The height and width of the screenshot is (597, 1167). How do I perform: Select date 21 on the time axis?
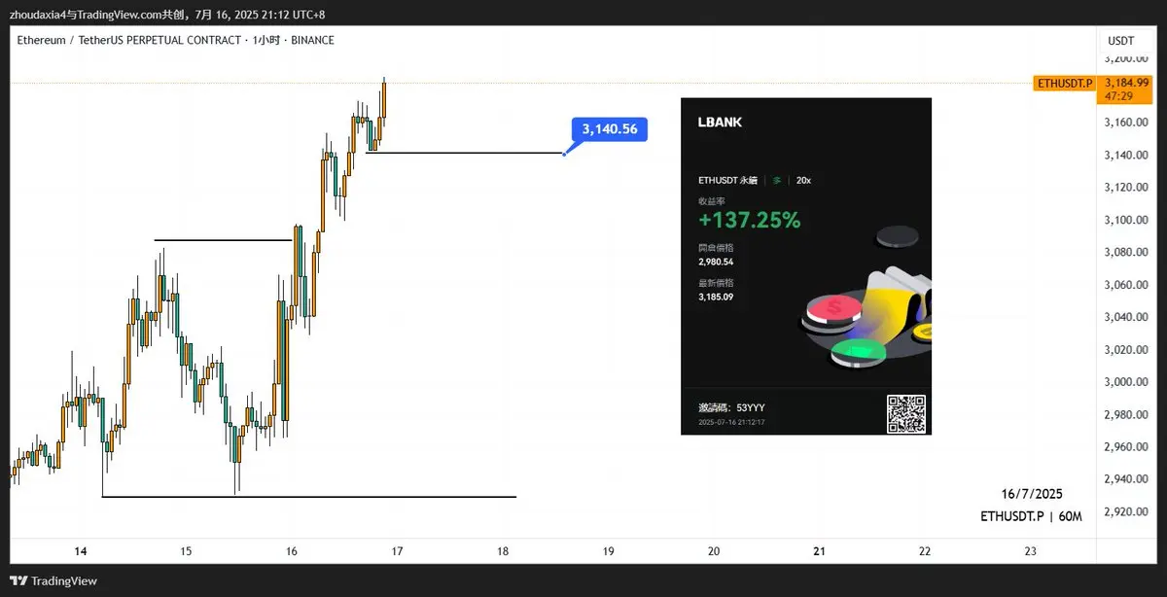click(x=819, y=551)
